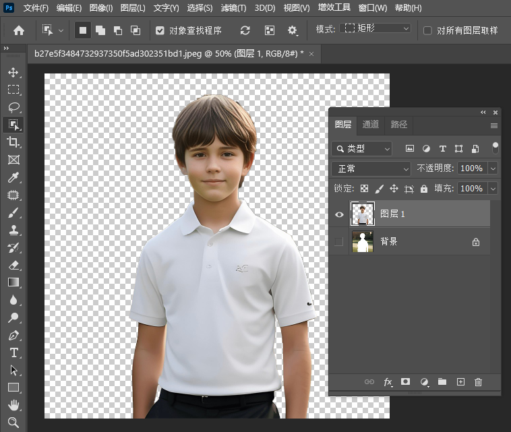Select the Move tool

(x=13, y=72)
